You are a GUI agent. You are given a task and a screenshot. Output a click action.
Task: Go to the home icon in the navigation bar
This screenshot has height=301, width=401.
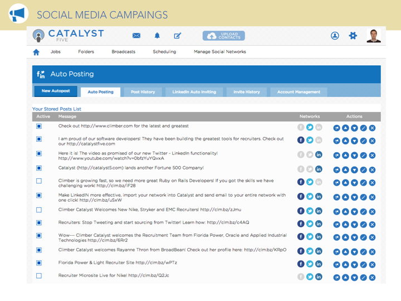(x=36, y=52)
